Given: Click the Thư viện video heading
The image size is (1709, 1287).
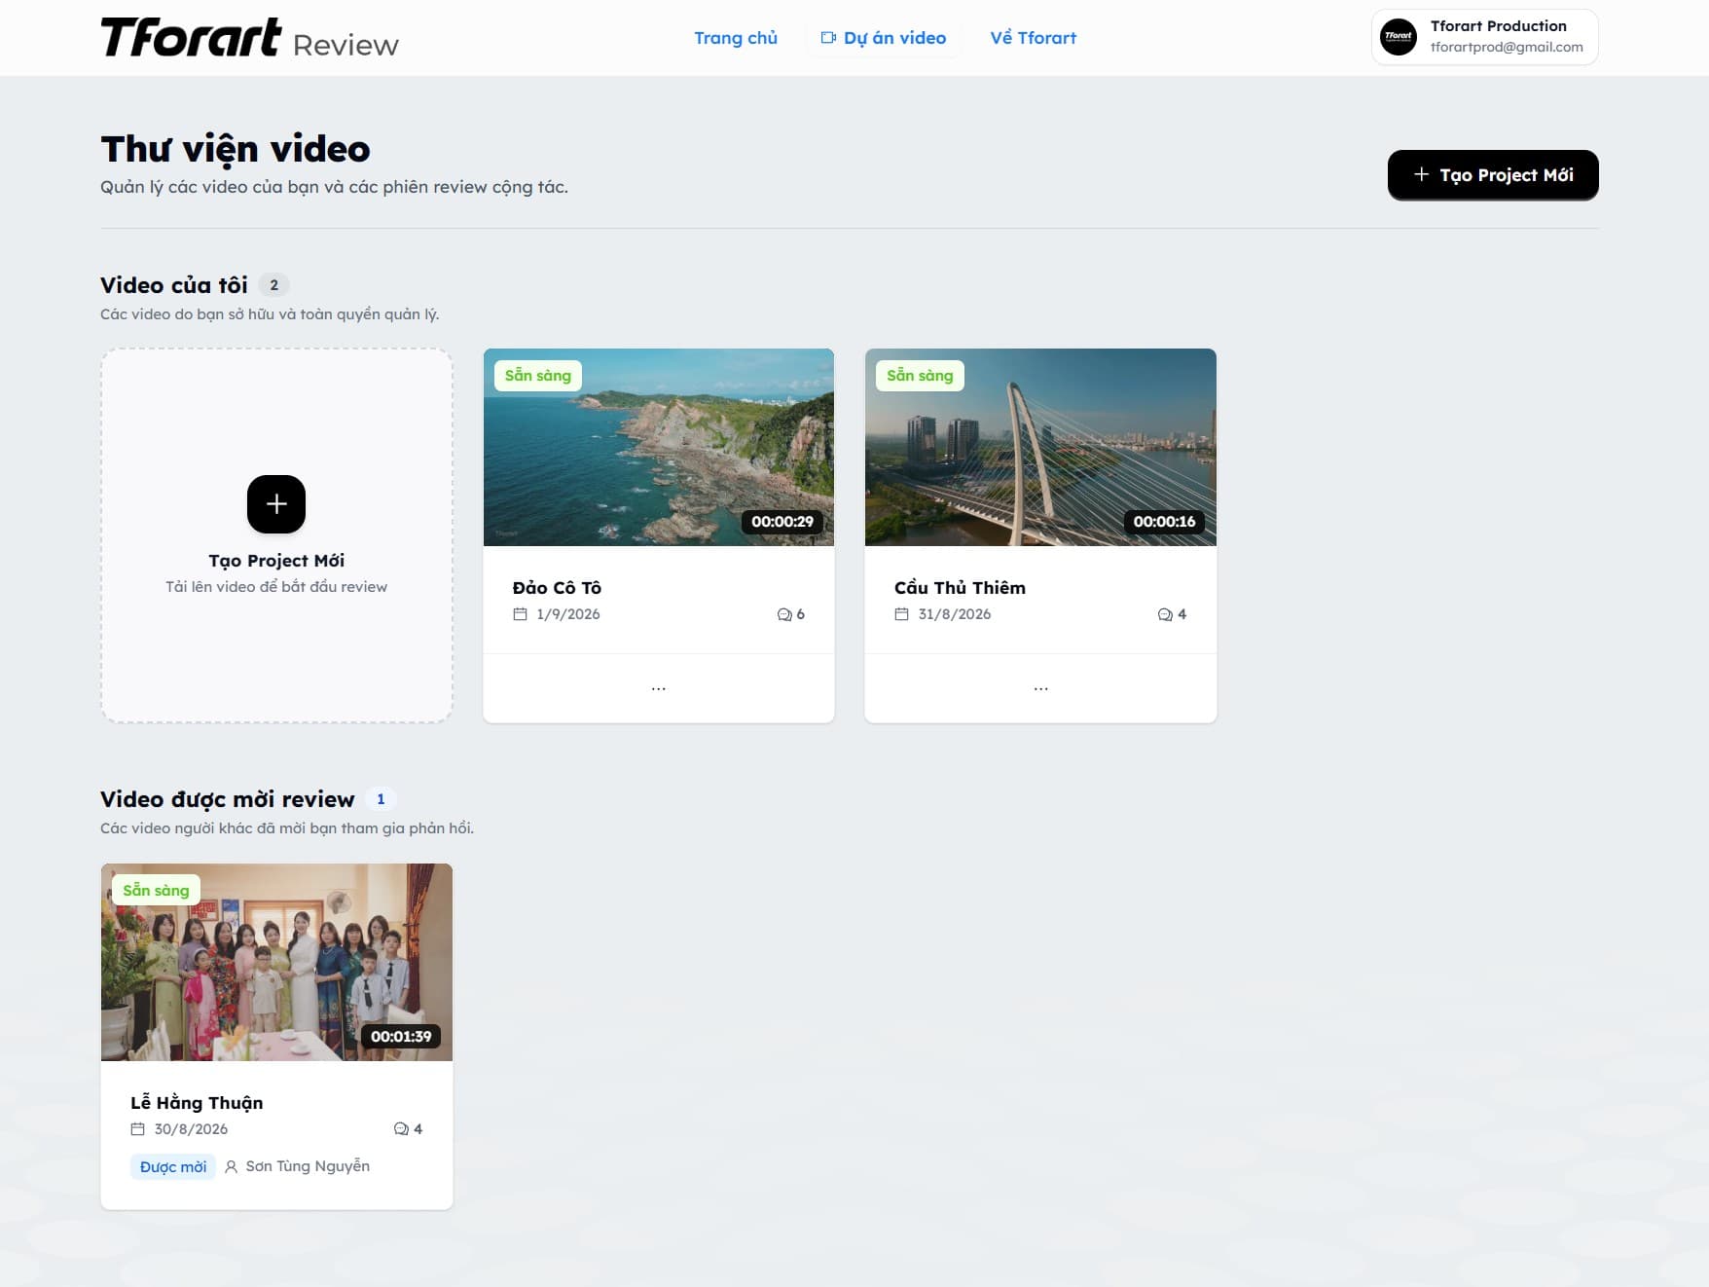Looking at the screenshot, I should pyautogui.click(x=236, y=149).
